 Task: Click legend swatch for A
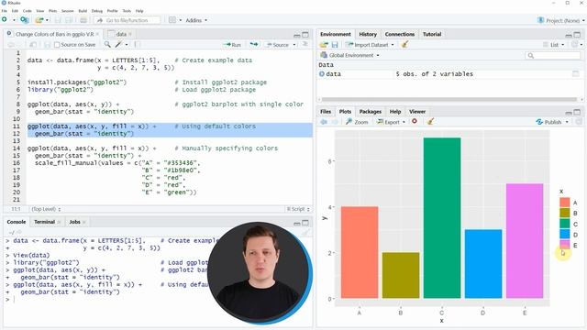565,203
